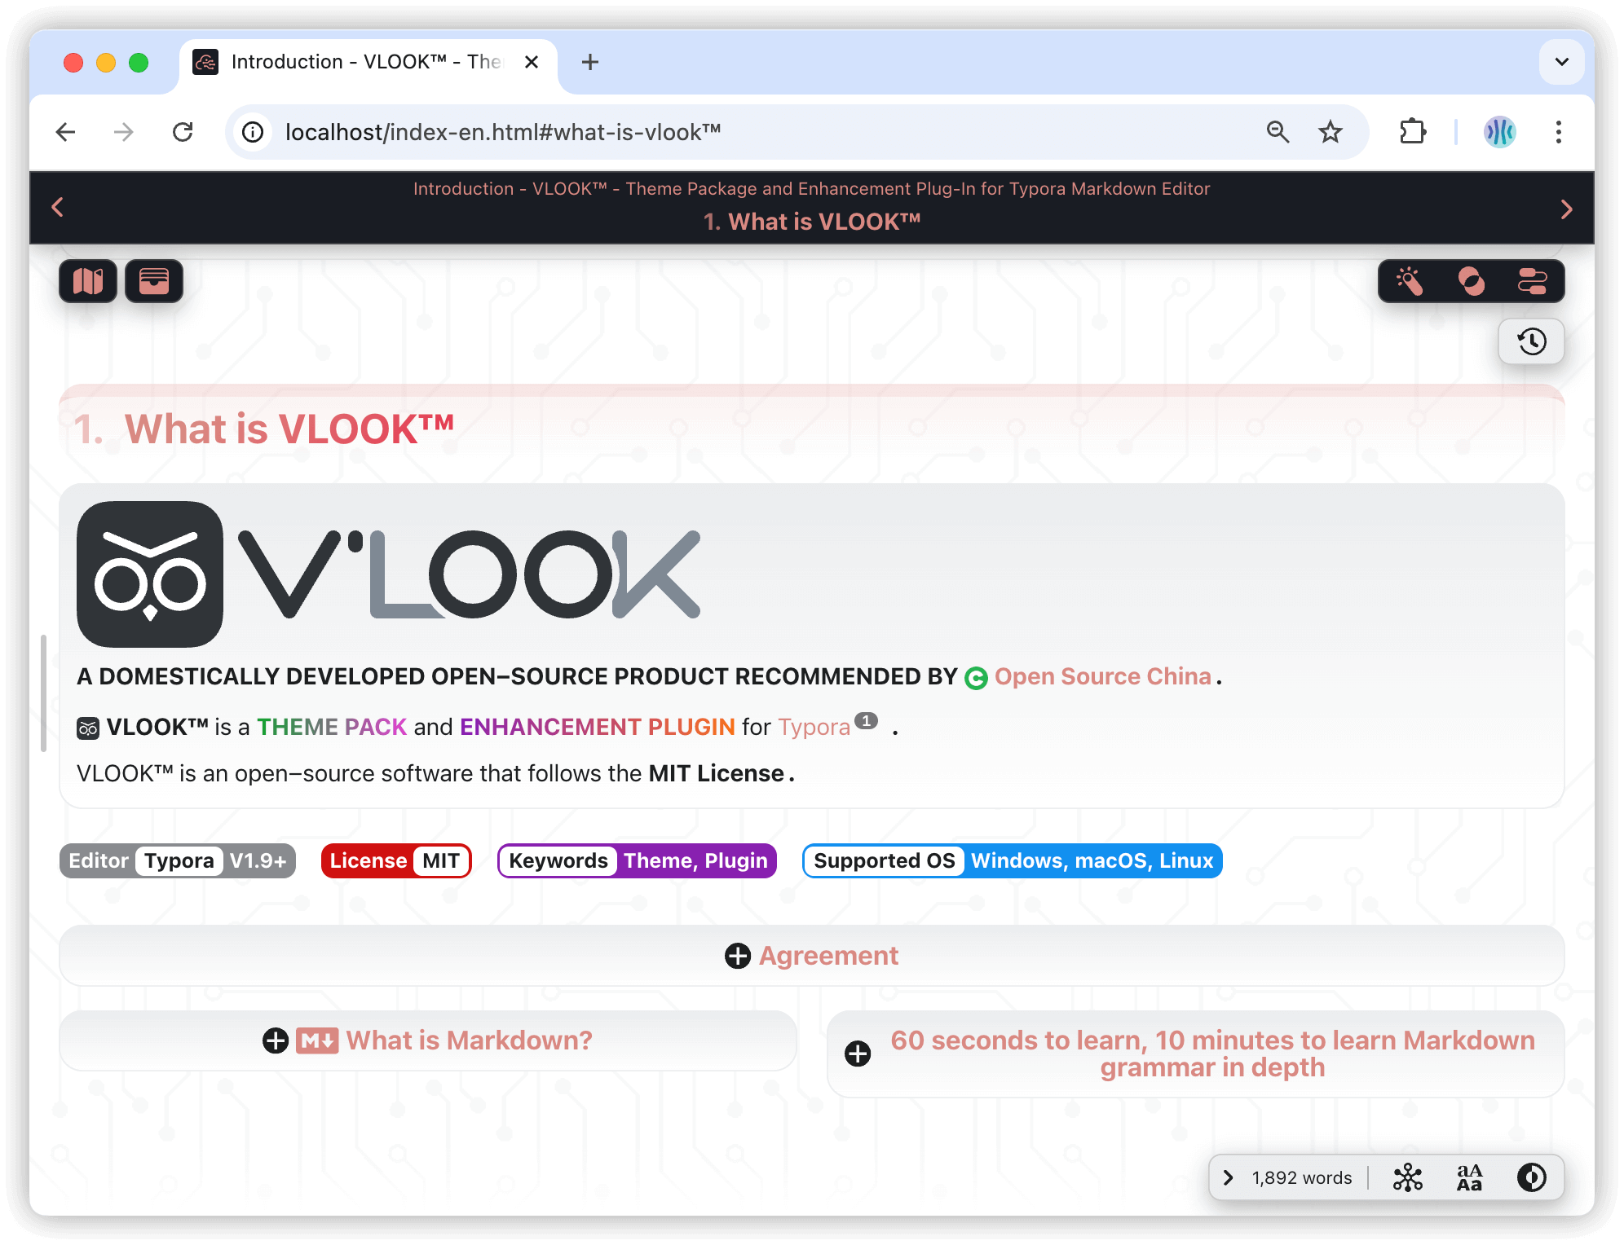Click the Open Source China link
The width and height of the screenshot is (1624, 1245).
pos(1099,676)
